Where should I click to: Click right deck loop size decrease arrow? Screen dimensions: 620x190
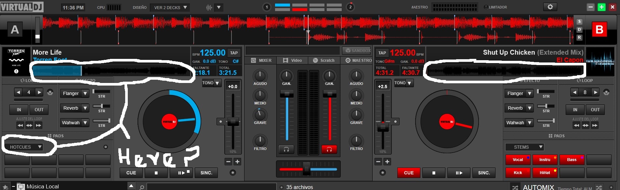(x=575, y=92)
